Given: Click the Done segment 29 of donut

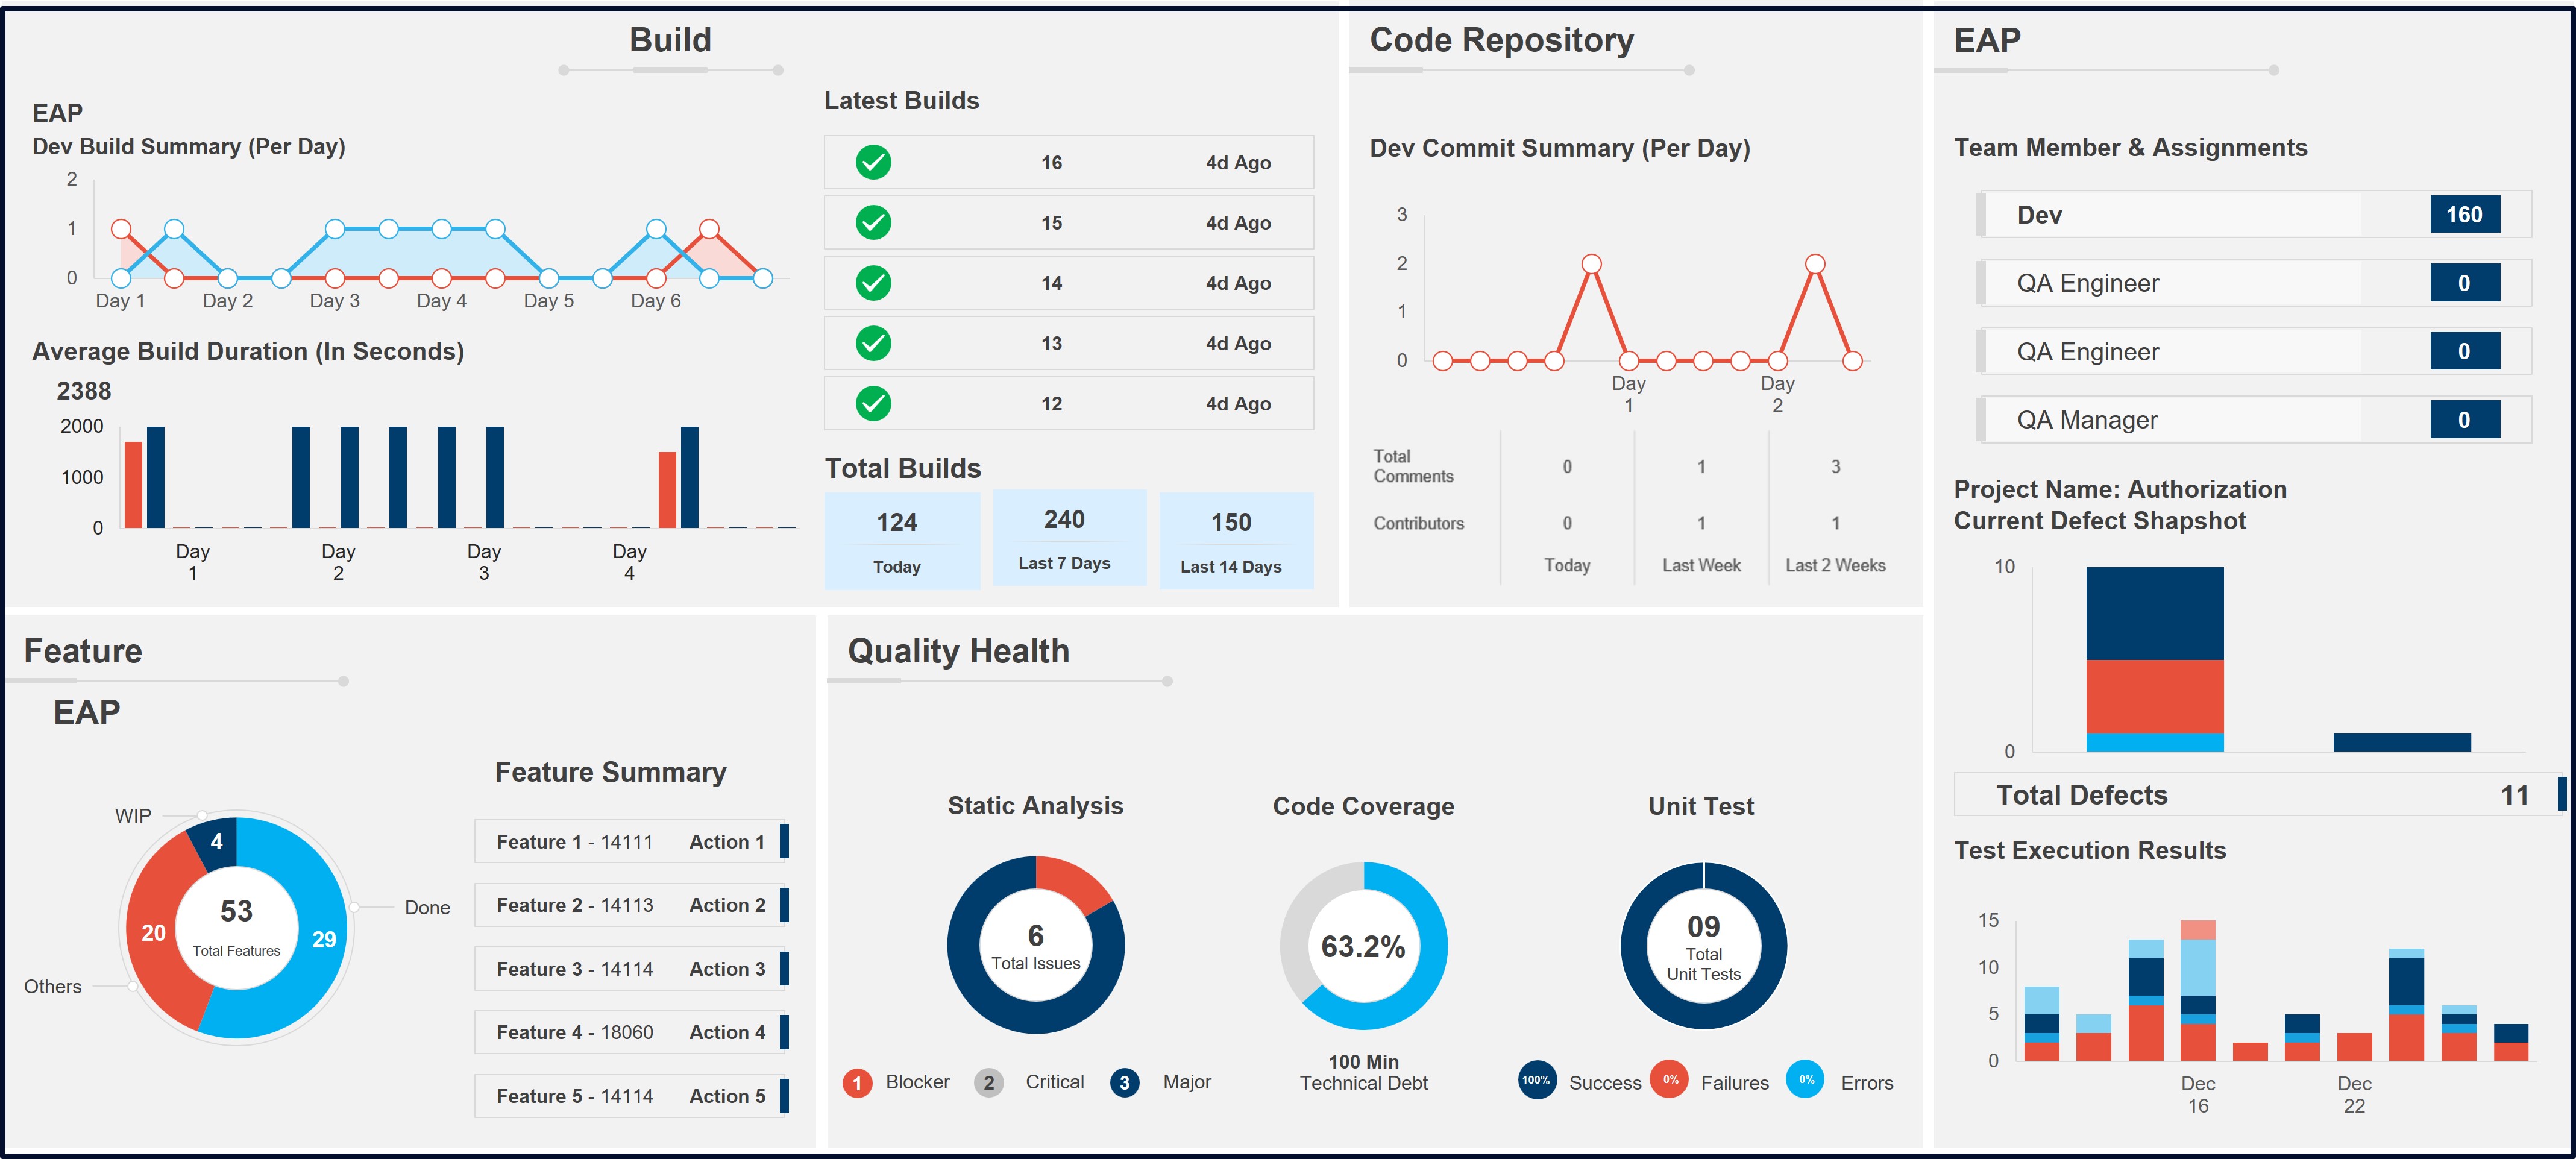Looking at the screenshot, I should [x=324, y=939].
